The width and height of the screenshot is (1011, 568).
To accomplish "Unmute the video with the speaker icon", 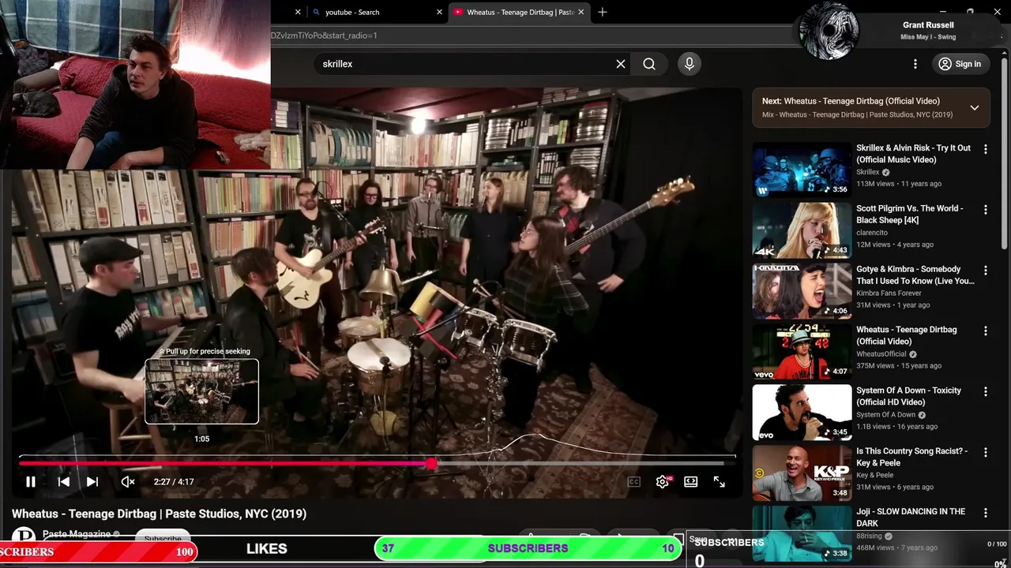I will coord(128,482).
